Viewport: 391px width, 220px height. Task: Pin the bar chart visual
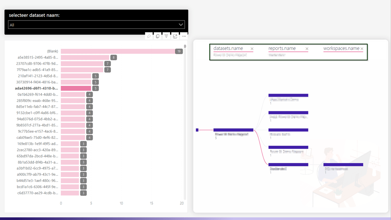(x=149, y=36)
